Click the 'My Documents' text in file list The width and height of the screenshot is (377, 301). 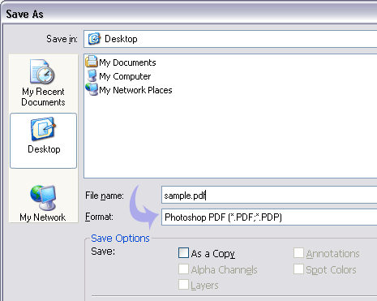[127, 62]
